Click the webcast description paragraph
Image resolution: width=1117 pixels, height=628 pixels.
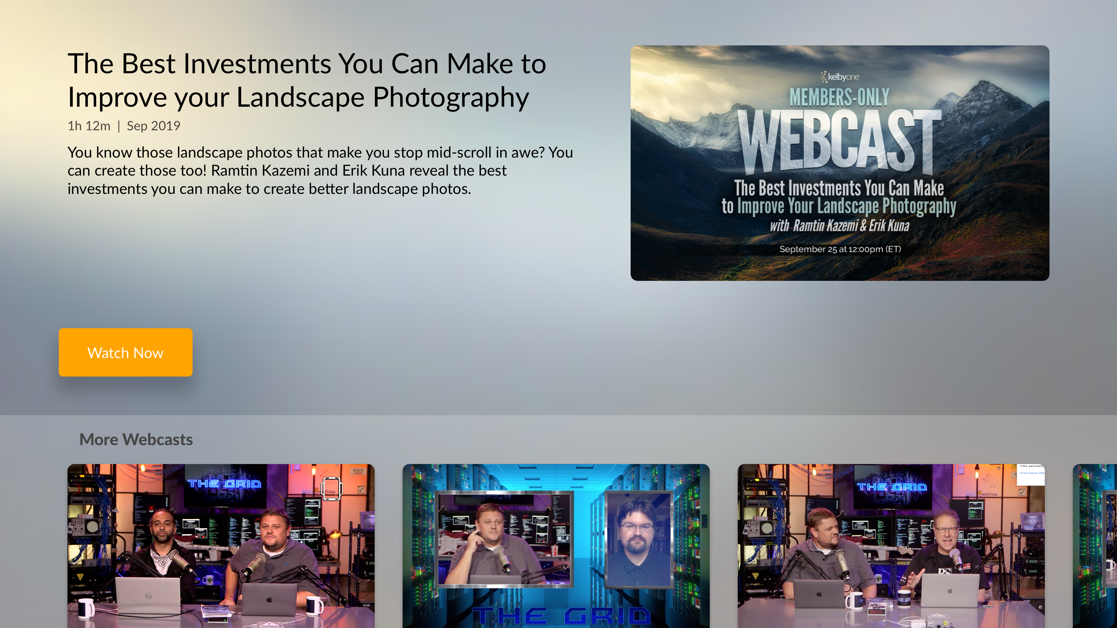(x=320, y=171)
